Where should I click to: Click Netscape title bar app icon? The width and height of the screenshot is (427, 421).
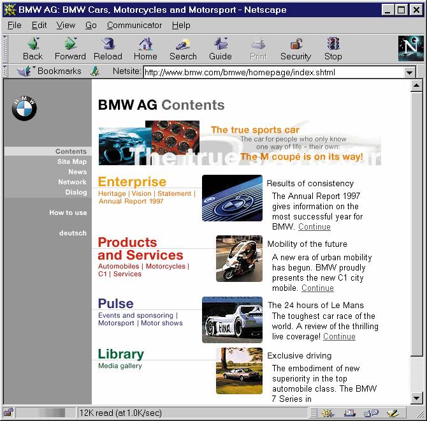[x=10, y=10]
